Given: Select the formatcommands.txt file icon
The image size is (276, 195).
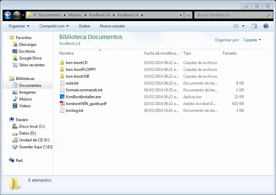Looking at the screenshot, I should 62,90.
